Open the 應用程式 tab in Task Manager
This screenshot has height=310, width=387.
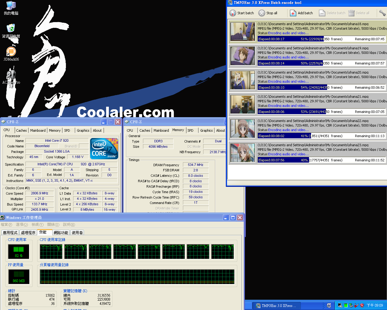coord(10,232)
